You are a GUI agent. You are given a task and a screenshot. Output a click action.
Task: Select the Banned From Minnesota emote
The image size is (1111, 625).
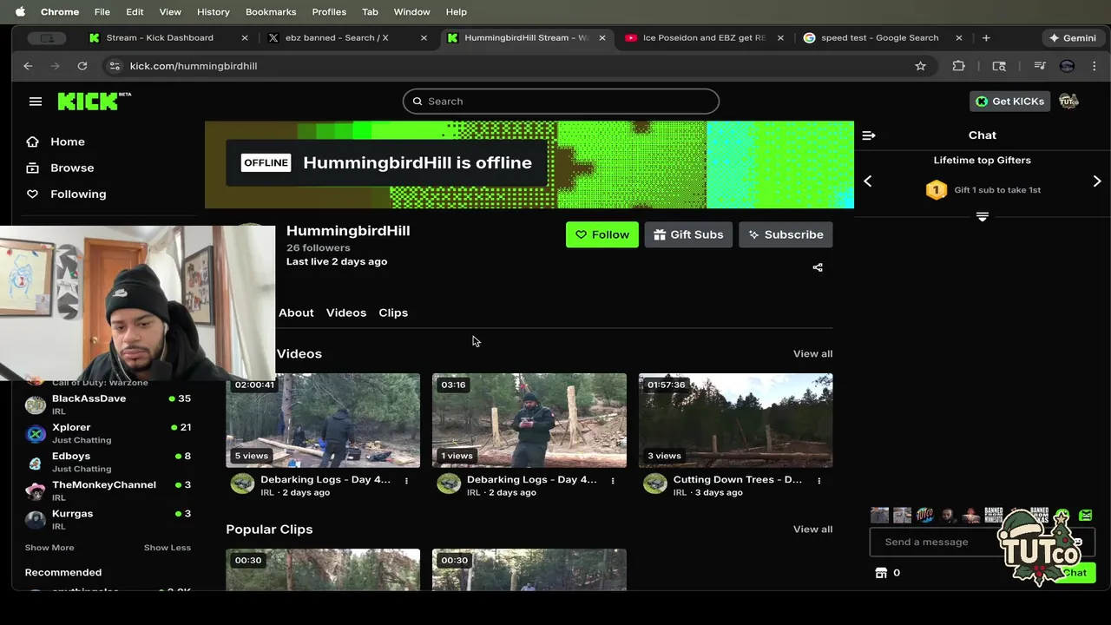point(993,515)
